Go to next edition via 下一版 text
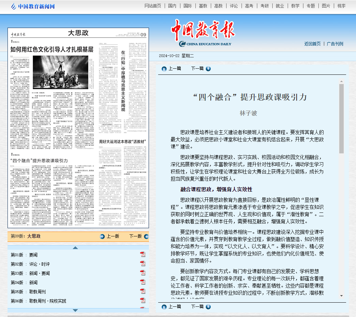 coord(136,236)
